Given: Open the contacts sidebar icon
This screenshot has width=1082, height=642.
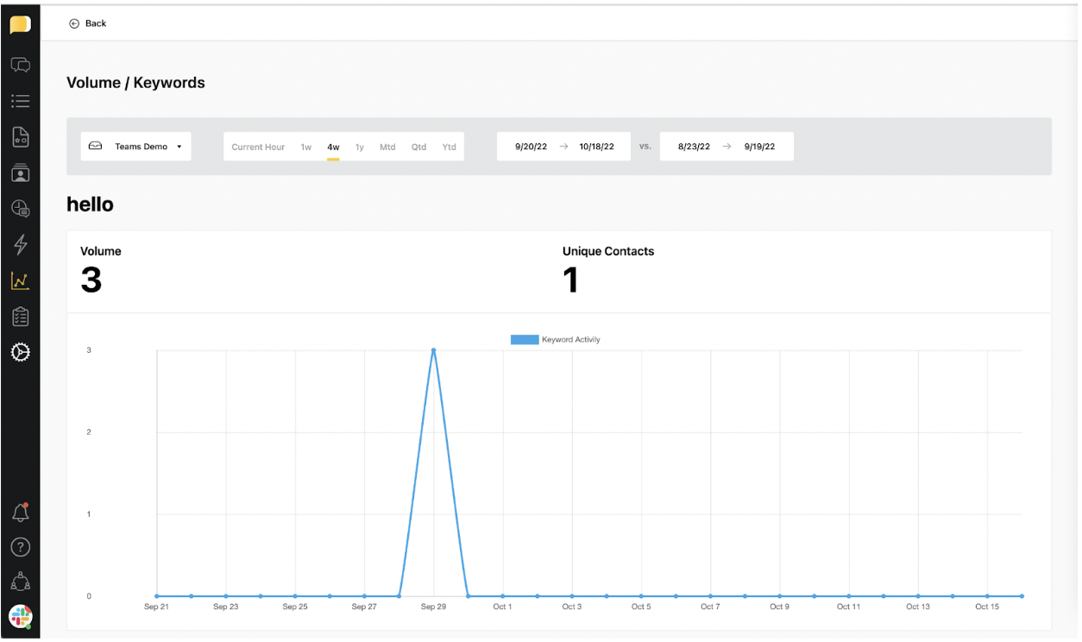Looking at the screenshot, I should [20, 173].
